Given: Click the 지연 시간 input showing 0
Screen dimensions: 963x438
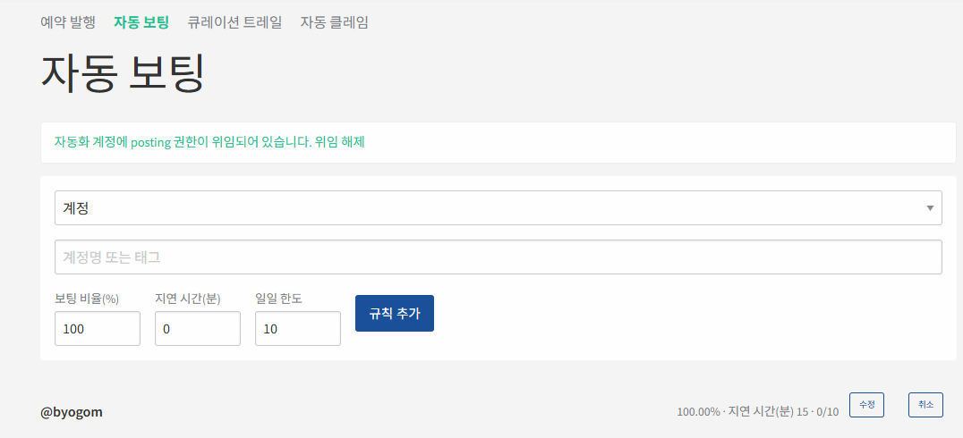Looking at the screenshot, I should click(x=197, y=329).
